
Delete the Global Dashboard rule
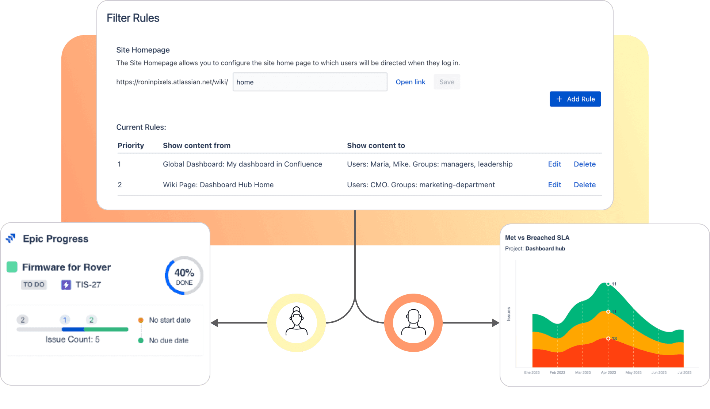(x=585, y=164)
